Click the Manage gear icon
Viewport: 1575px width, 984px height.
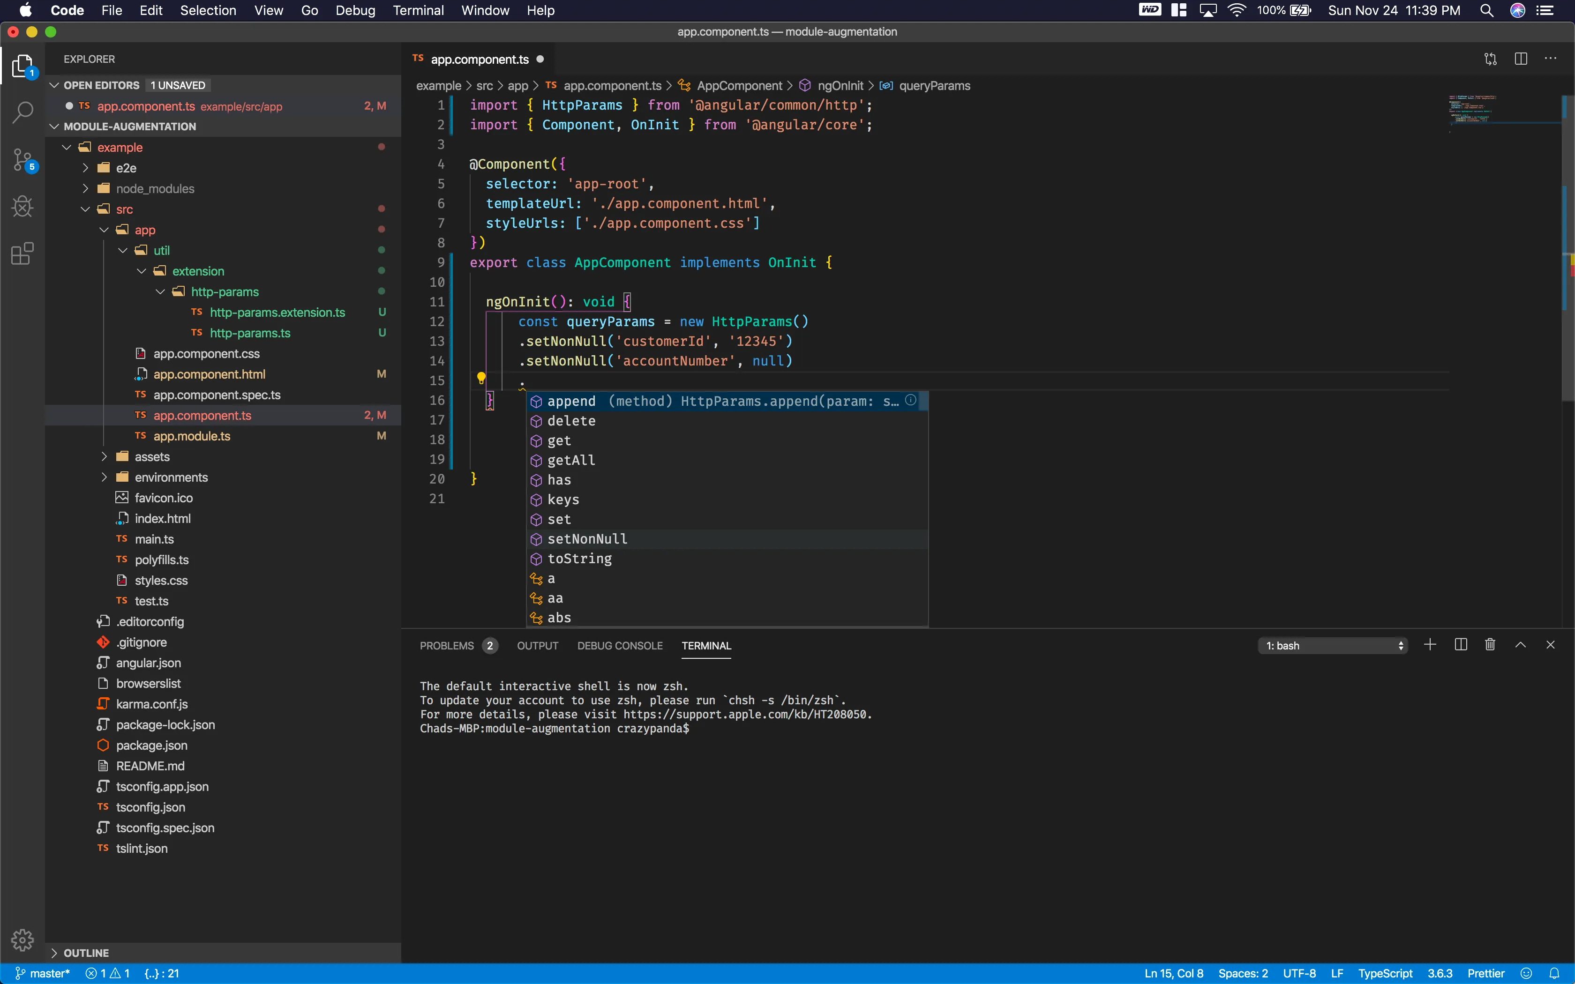pyautogui.click(x=23, y=940)
